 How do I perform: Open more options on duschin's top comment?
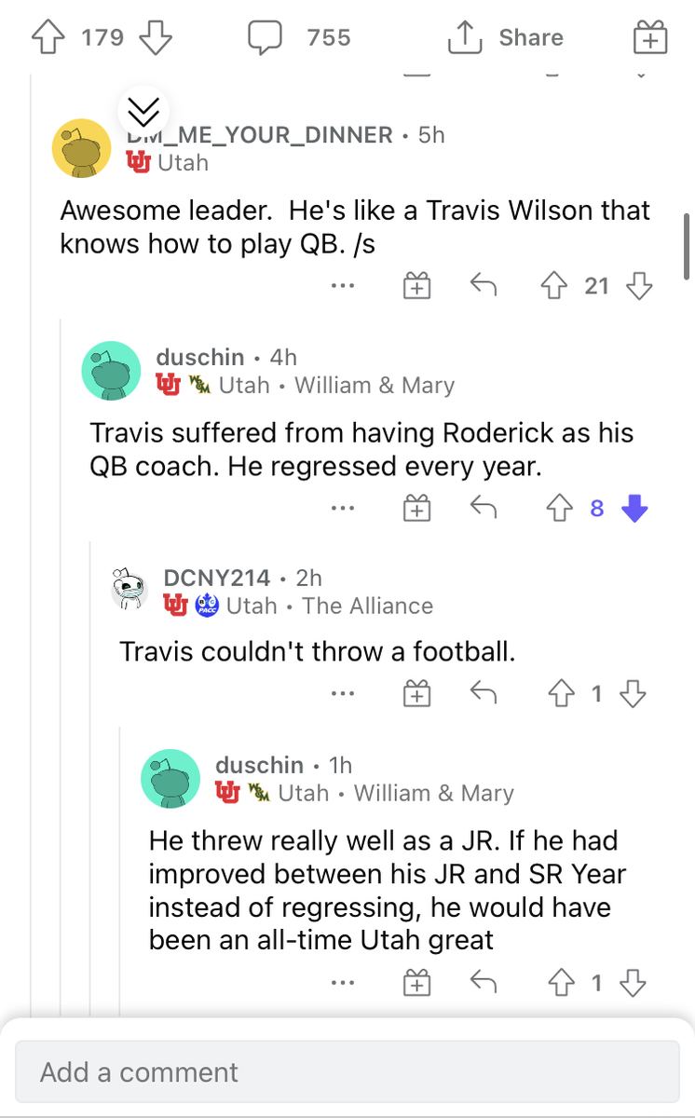click(x=343, y=508)
